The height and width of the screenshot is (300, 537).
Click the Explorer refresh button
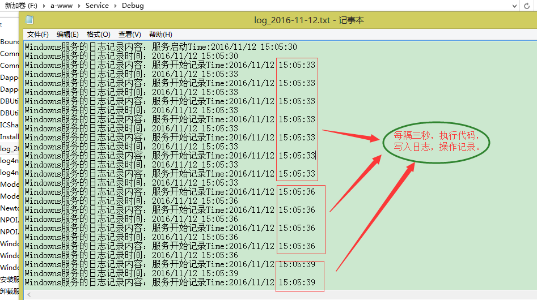point(527,6)
